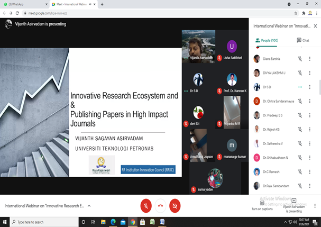Screen dimensions: 321x227
Task: Mute Diana Earshia from the people list
Action: click(x=300, y=59)
